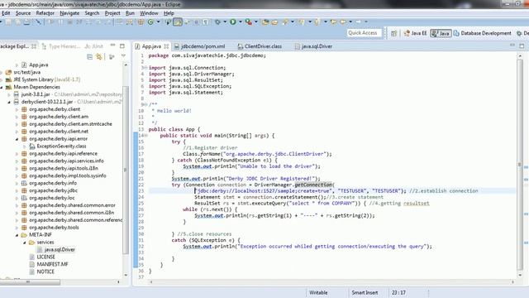The image size is (529, 298).
Task: Open the Type Hierarchy view tab
Action: click(61, 46)
